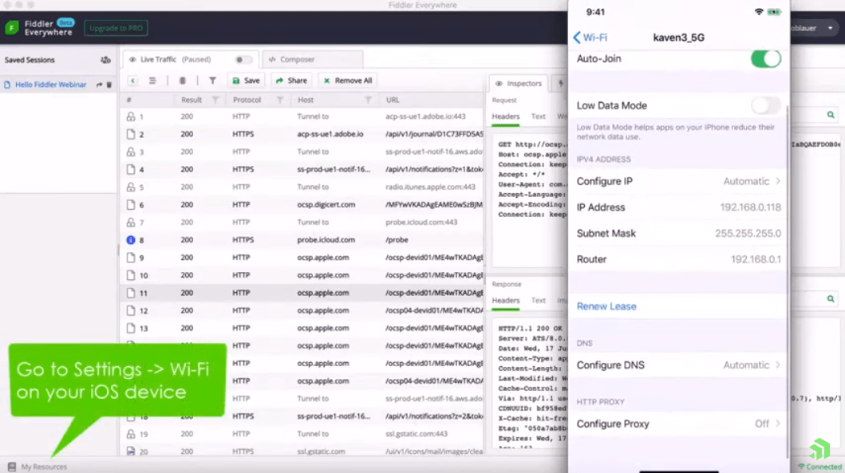This screenshot has height=473, width=845.
Task: Open the Hello Fiddler Webinar saved session
Action: pyautogui.click(x=50, y=85)
